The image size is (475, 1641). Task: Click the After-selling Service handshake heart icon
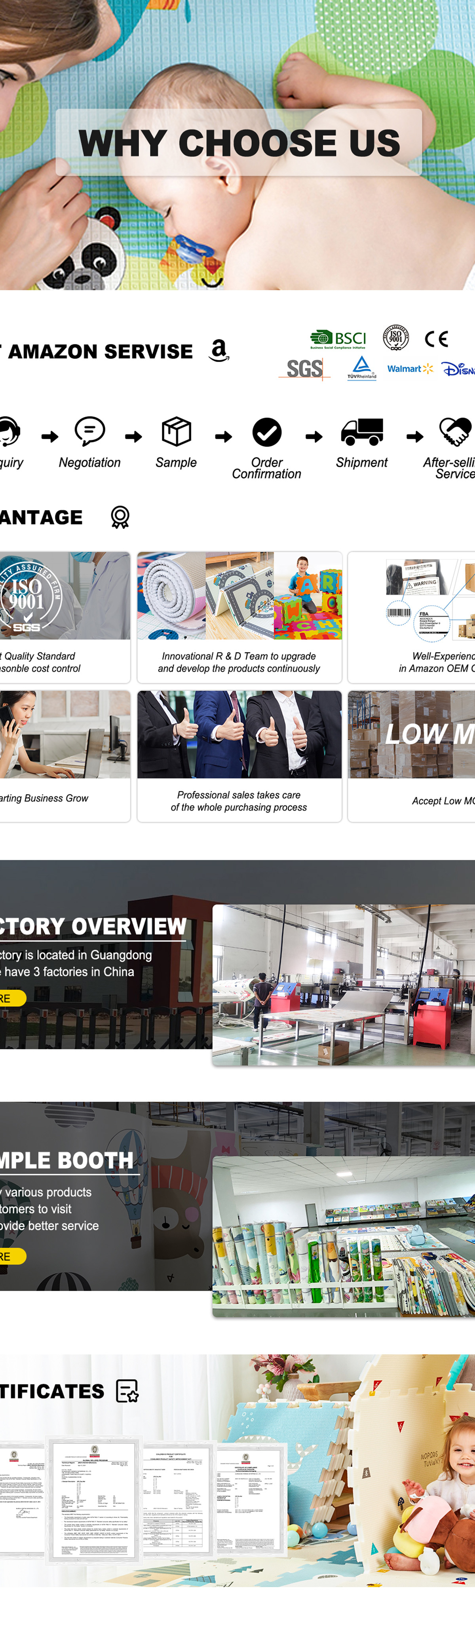(x=456, y=432)
